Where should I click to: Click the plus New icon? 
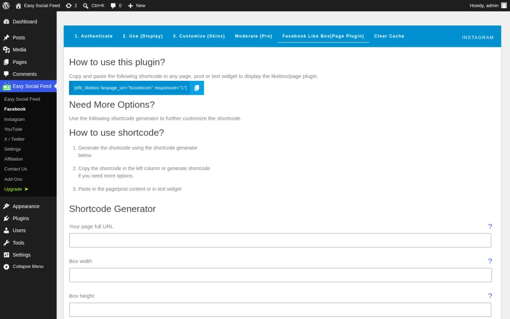coord(130,6)
